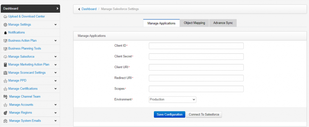Viewport: 309px width, 127px height.
Task: Click the Upload & Download Center cloud icon
Action: [5, 17]
